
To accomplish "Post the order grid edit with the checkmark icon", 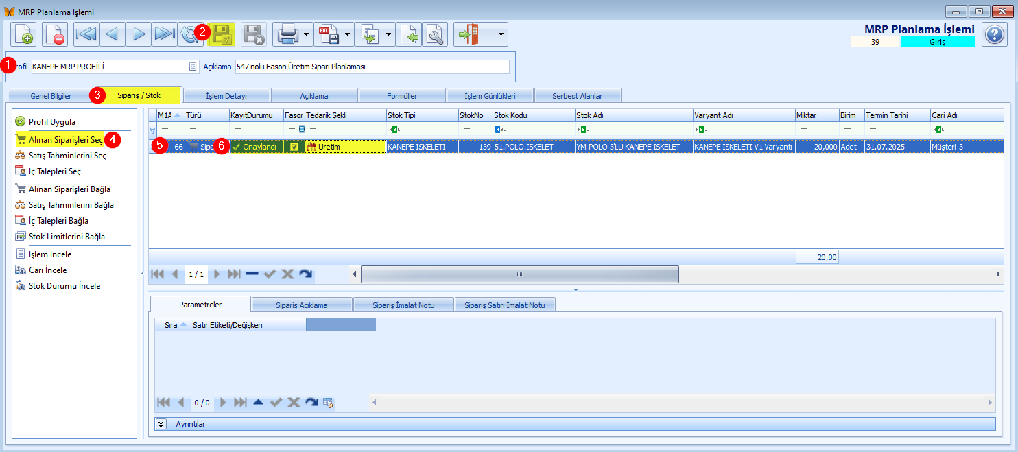I will [x=270, y=274].
